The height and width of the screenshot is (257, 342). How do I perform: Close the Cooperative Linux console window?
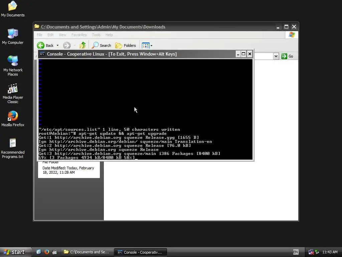(x=250, y=54)
